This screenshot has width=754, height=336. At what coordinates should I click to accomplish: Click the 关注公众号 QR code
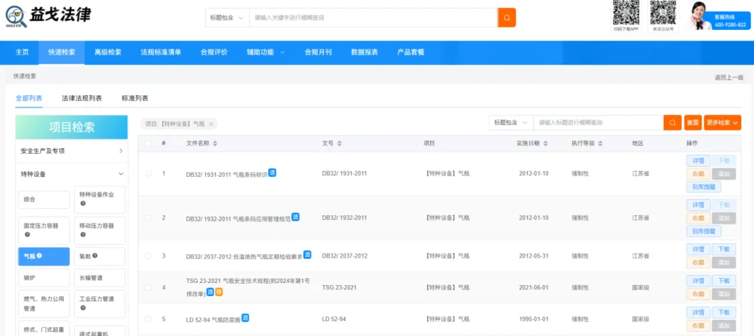pyautogui.click(x=663, y=13)
